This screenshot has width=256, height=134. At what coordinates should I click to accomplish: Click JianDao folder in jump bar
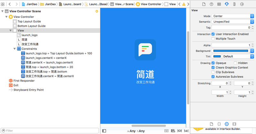click(x=48, y=4)
